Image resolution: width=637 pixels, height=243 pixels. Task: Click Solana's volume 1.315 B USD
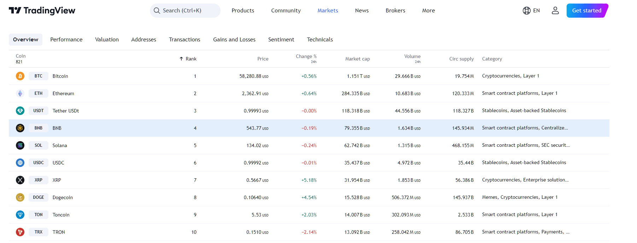(409, 145)
